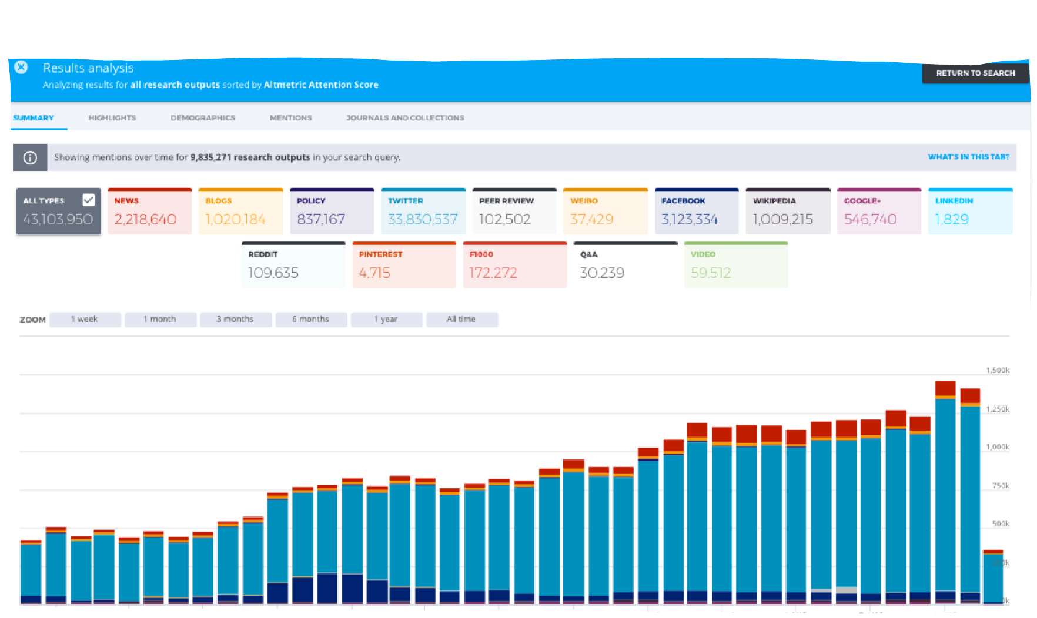The width and height of the screenshot is (1037, 618).
Task: Open the Mentions tab
Action: [x=290, y=117]
